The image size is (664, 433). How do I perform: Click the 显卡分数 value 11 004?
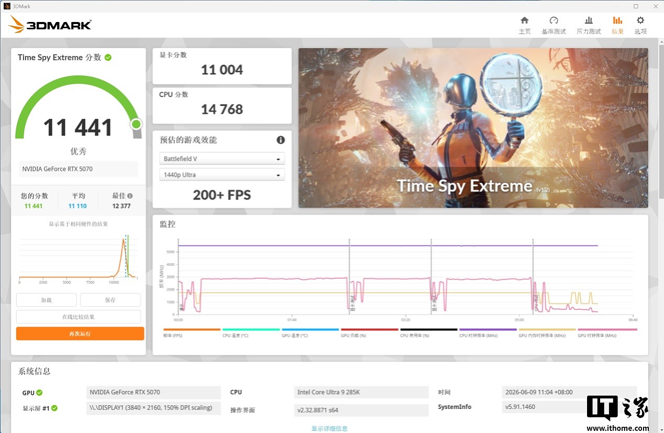point(222,70)
